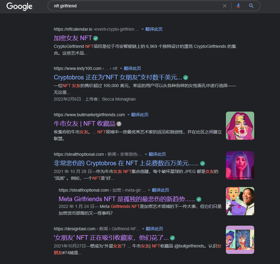
Task: Click 翻译此页 next to the indy100.com result
Action: (x=132, y=68)
